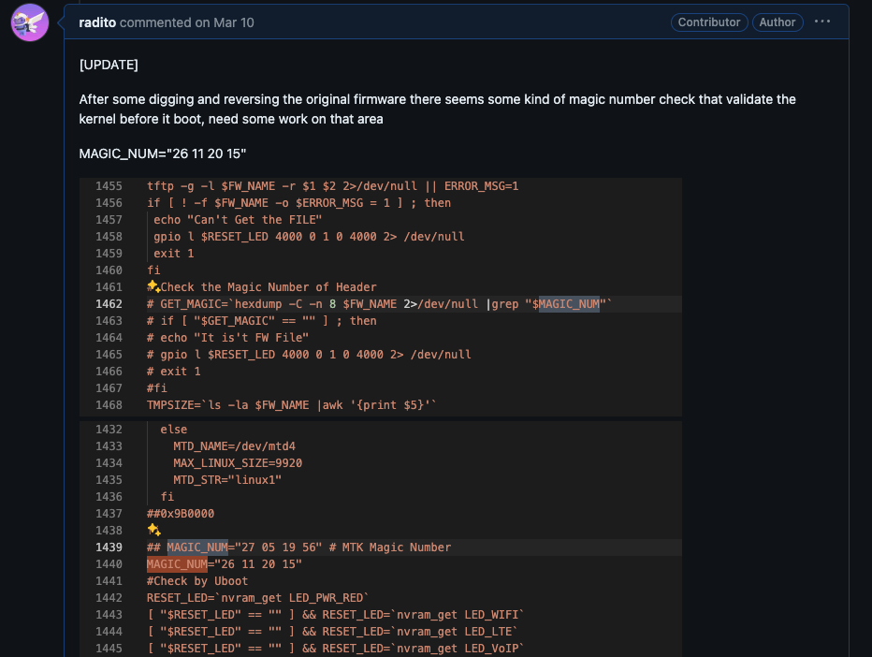Select line number 1468
Screen dimensions: 872x657
[109, 405]
